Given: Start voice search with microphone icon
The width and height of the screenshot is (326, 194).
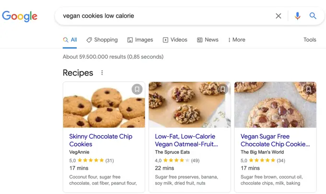Looking at the screenshot, I should point(297,16).
